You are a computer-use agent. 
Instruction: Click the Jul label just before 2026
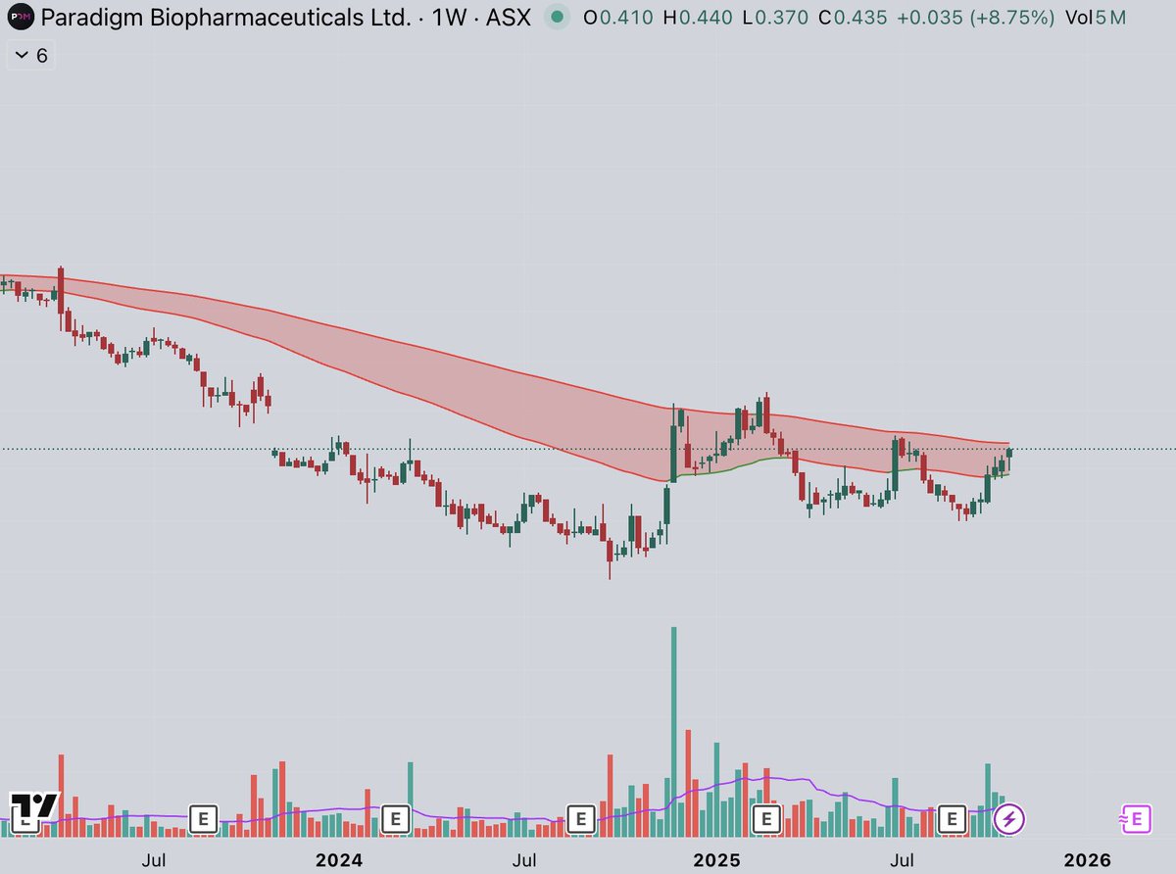point(901,860)
